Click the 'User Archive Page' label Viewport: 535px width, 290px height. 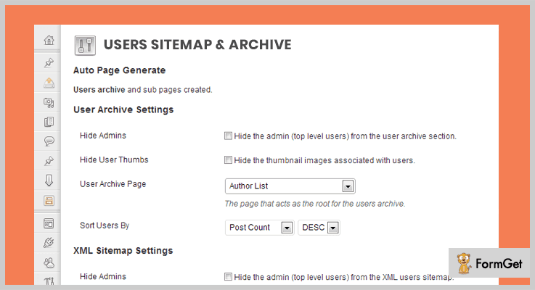[x=113, y=184]
